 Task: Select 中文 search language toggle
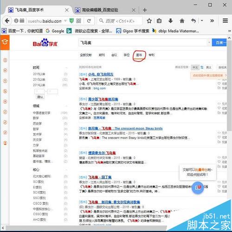point(195,67)
